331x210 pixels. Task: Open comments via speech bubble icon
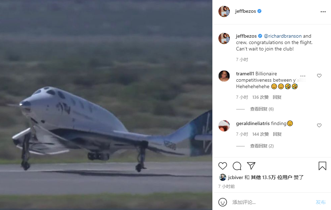pyautogui.click(x=237, y=166)
